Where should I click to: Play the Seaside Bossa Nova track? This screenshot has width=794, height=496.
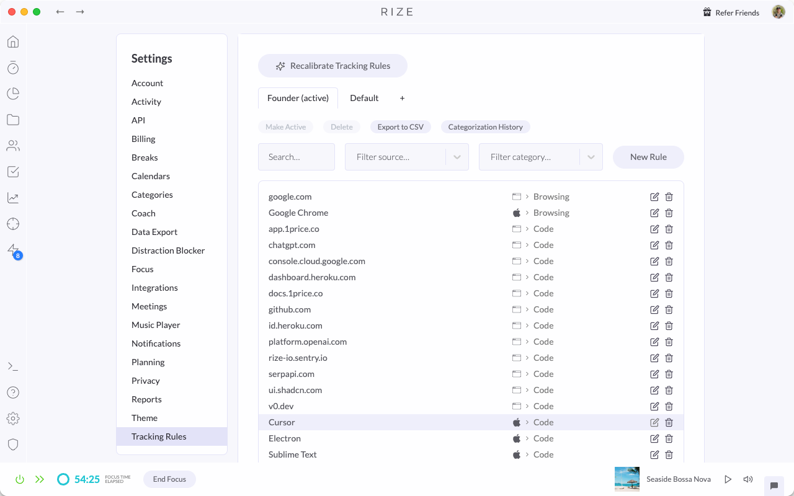coord(728,479)
